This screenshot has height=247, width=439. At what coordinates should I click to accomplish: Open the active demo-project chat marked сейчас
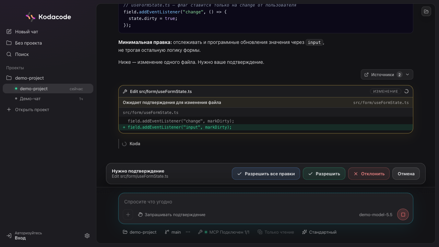tap(48, 89)
